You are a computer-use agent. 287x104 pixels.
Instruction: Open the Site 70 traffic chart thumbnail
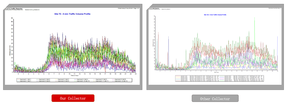click(x=73, y=47)
